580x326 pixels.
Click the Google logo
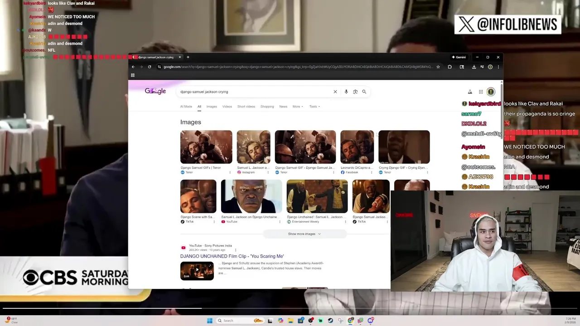pyautogui.click(x=155, y=91)
